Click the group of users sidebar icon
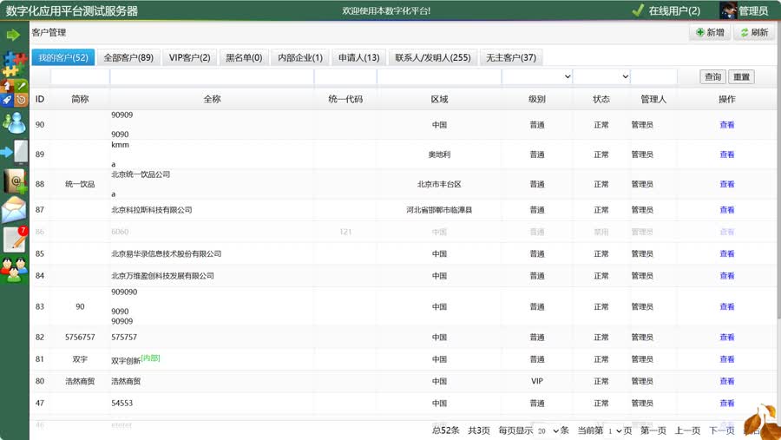781x440 pixels. [x=14, y=269]
